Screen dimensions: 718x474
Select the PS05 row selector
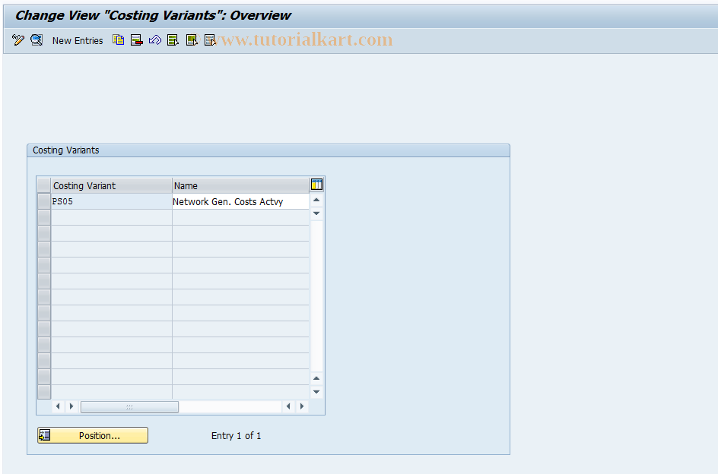pyautogui.click(x=43, y=201)
